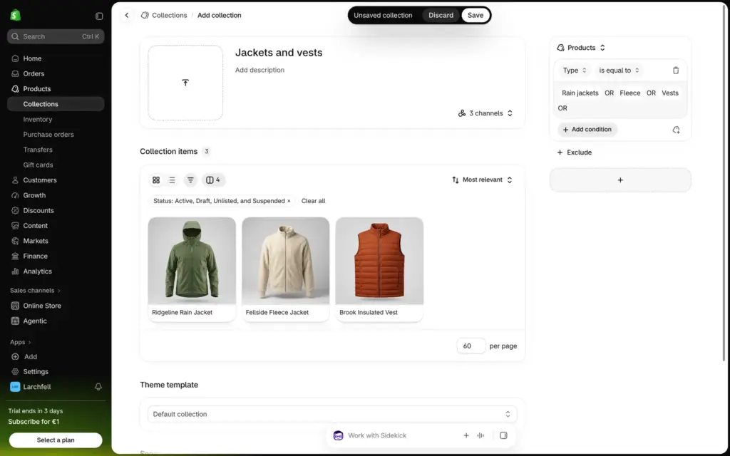The width and height of the screenshot is (730, 456).
Task: Discard the unsaved collection
Action: (x=441, y=16)
